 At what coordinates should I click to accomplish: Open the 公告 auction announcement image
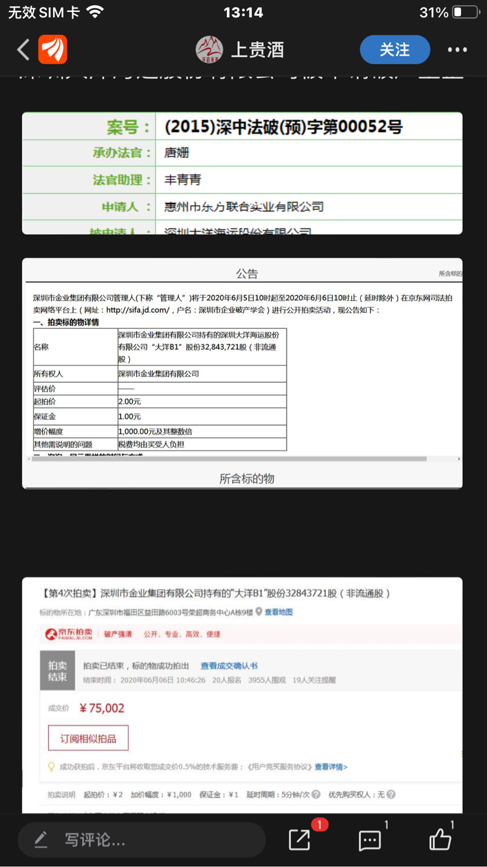242,373
